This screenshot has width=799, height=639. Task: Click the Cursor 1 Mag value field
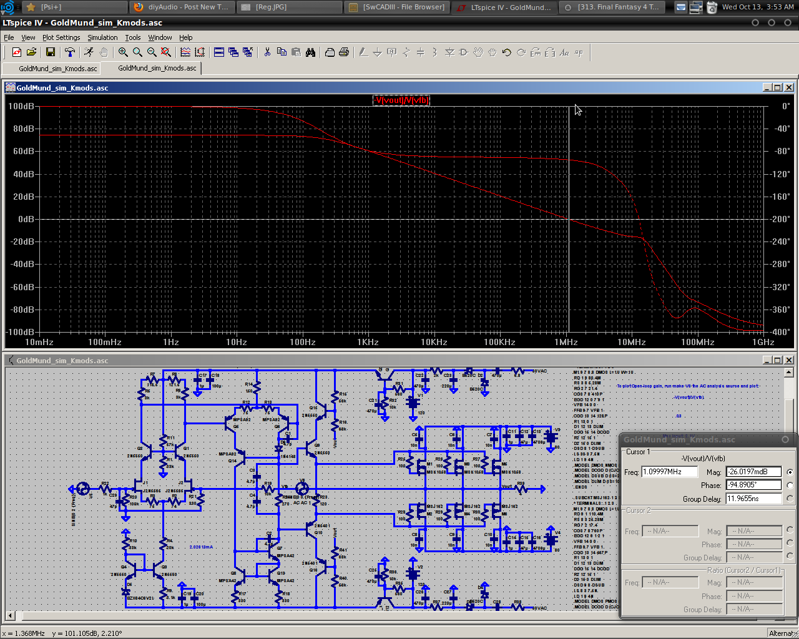753,472
